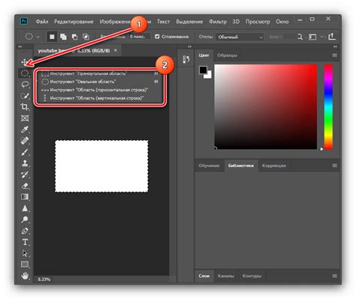This screenshot has height=299, width=356.
Task: Select the Crop tool
Action: [25, 107]
